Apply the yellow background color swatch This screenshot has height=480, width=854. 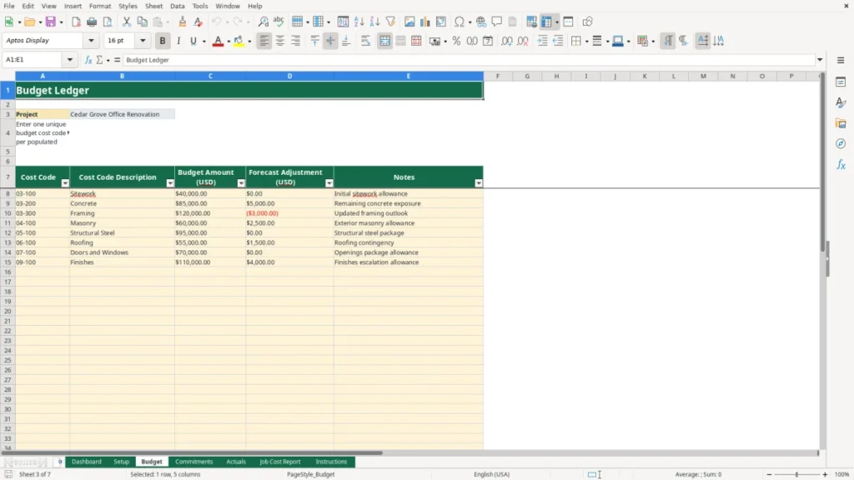(x=239, y=41)
